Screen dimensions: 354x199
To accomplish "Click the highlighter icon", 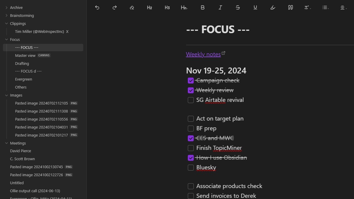I will pyautogui.click(x=273, y=8).
